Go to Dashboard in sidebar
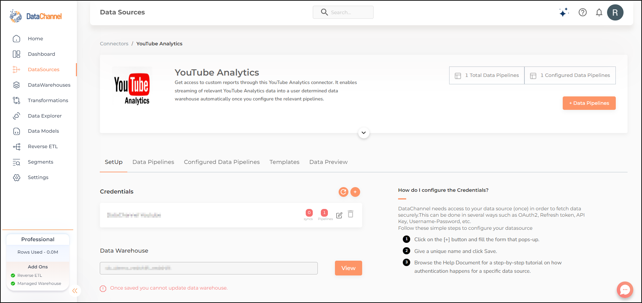Viewport: 642px width, 303px height. coord(41,54)
